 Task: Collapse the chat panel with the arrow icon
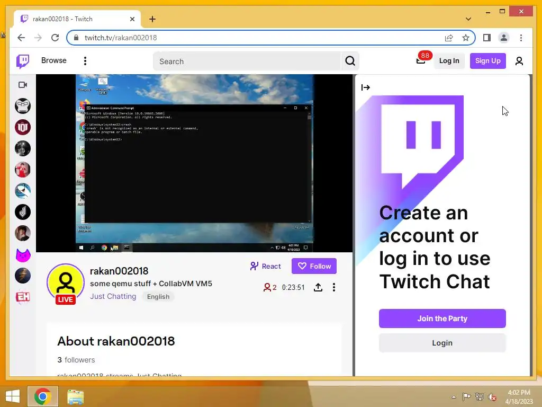click(366, 87)
